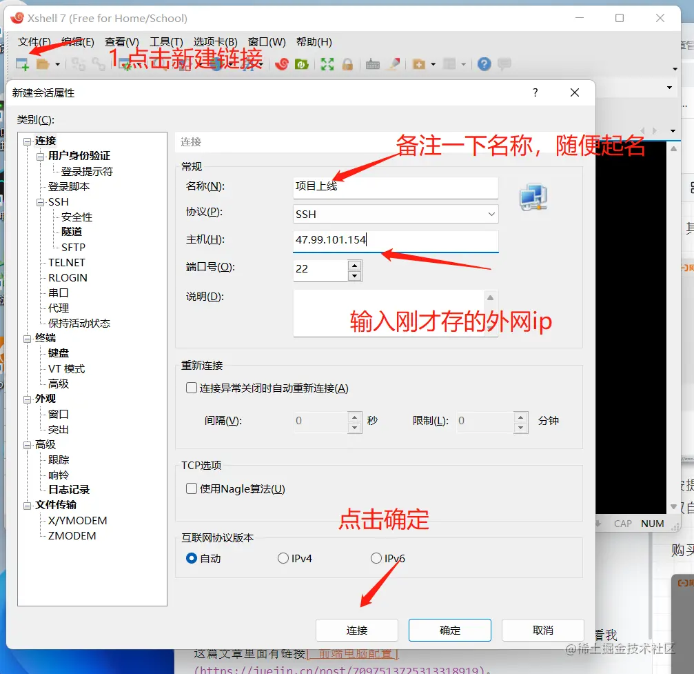The height and width of the screenshot is (674, 694).
Task: Select 保持活动状态 in category tree
Action: [79, 323]
